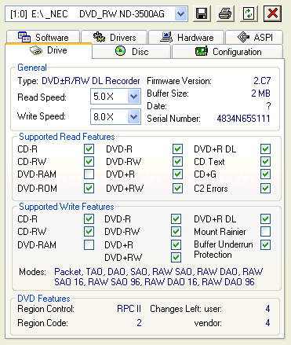Toggle the read DVD+R checkbox
The image size is (291, 345).
coord(177,174)
